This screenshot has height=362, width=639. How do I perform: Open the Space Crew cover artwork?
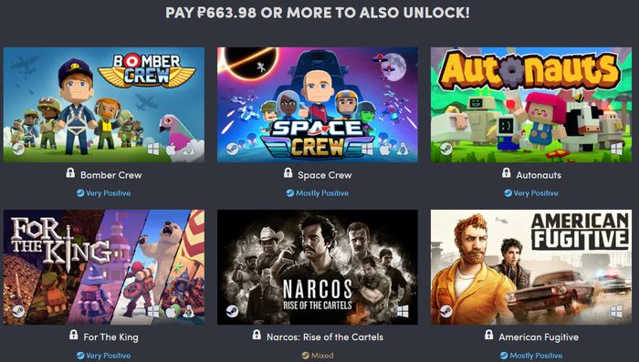(318, 105)
